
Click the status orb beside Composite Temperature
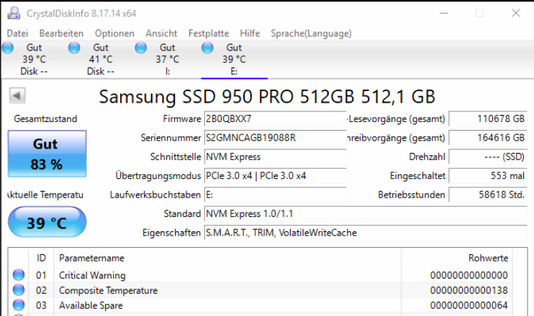point(19,290)
